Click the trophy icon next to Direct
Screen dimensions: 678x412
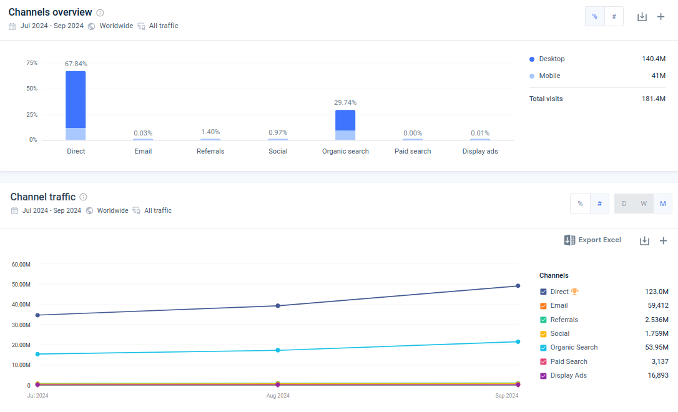pyautogui.click(x=574, y=292)
